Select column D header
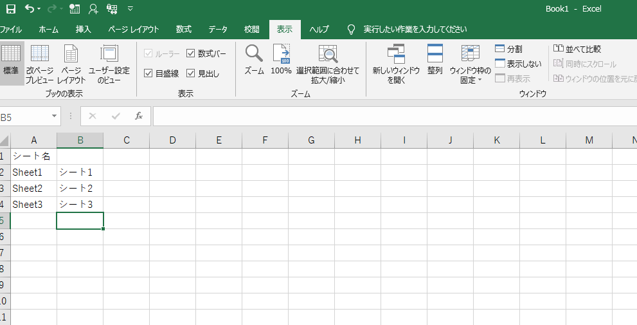Image resolution: width=637 pixels, height=325 pixels. point(173,140)
